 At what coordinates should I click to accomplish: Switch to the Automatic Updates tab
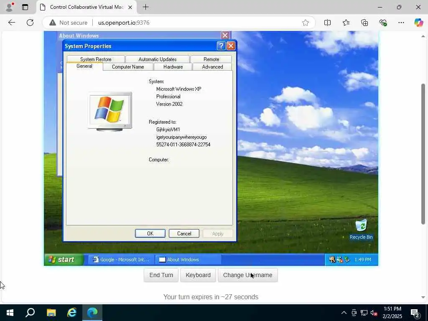point(158,59)
